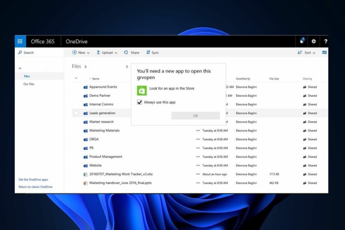Click the ORGA folder icon
Screen dimensions: 345x230
86,140
